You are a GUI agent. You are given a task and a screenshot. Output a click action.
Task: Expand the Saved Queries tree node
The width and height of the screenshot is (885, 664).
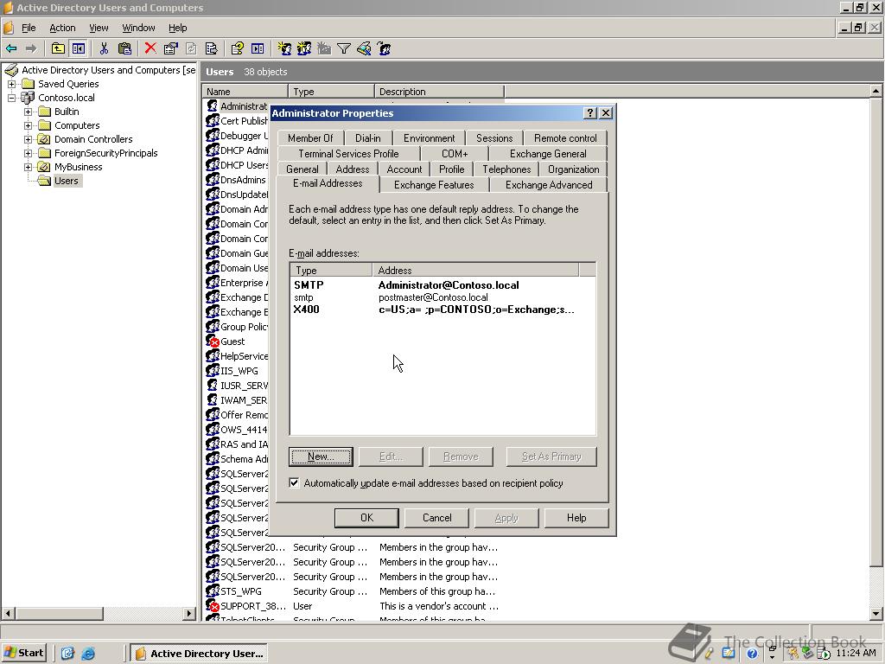[11, 84]
